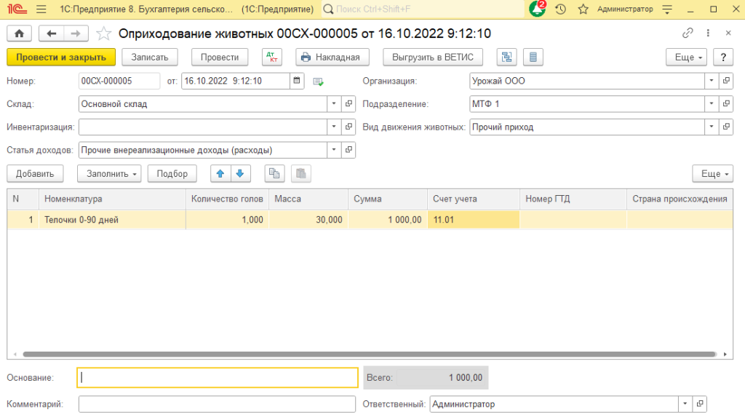
Task: Show Дт/Кт document postings
Action: (x=271, y=57)
